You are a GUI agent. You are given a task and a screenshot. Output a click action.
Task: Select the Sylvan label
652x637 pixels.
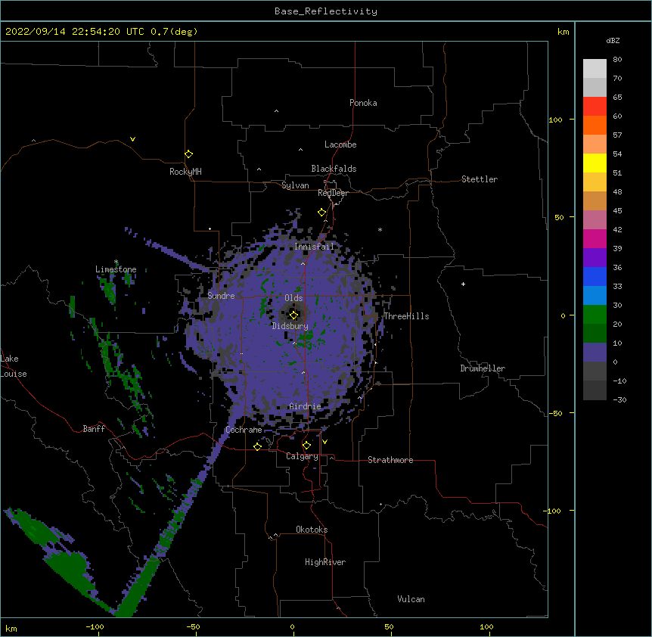295,185
